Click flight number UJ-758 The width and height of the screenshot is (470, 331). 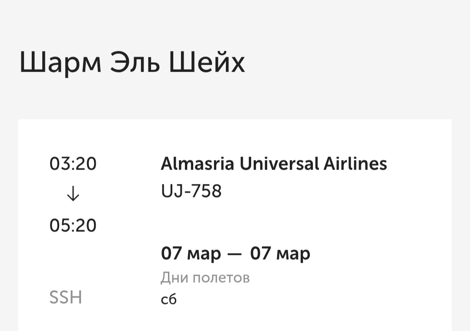pyautogui.click(x=191, y=191)
